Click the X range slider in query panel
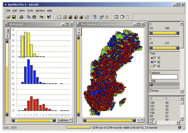 click(164, 33)
